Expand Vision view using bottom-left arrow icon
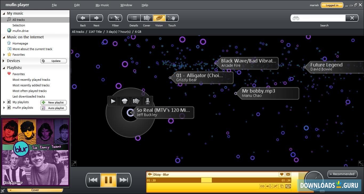This screenshot has width=364, height=194. (74, 163)
